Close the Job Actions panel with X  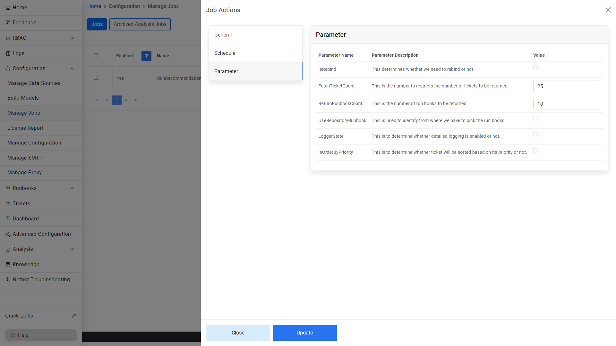point(608,10)
